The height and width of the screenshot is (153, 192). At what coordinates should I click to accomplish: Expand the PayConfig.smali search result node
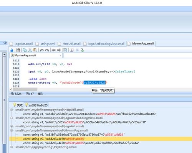[12, 147]
